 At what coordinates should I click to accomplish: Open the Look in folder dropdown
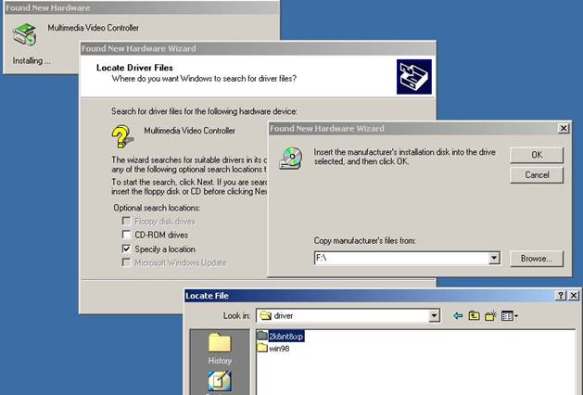tap(434, 316)
